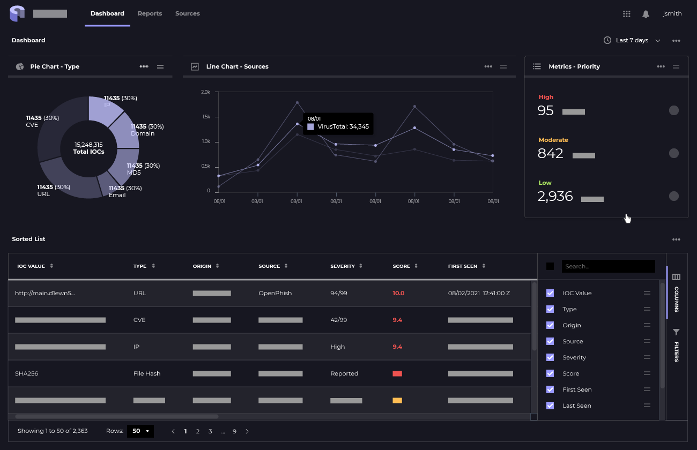Click Metrics widget drag handle
Image resolution: width=697 pixels, height=450 pixels.
coord(676,66)
